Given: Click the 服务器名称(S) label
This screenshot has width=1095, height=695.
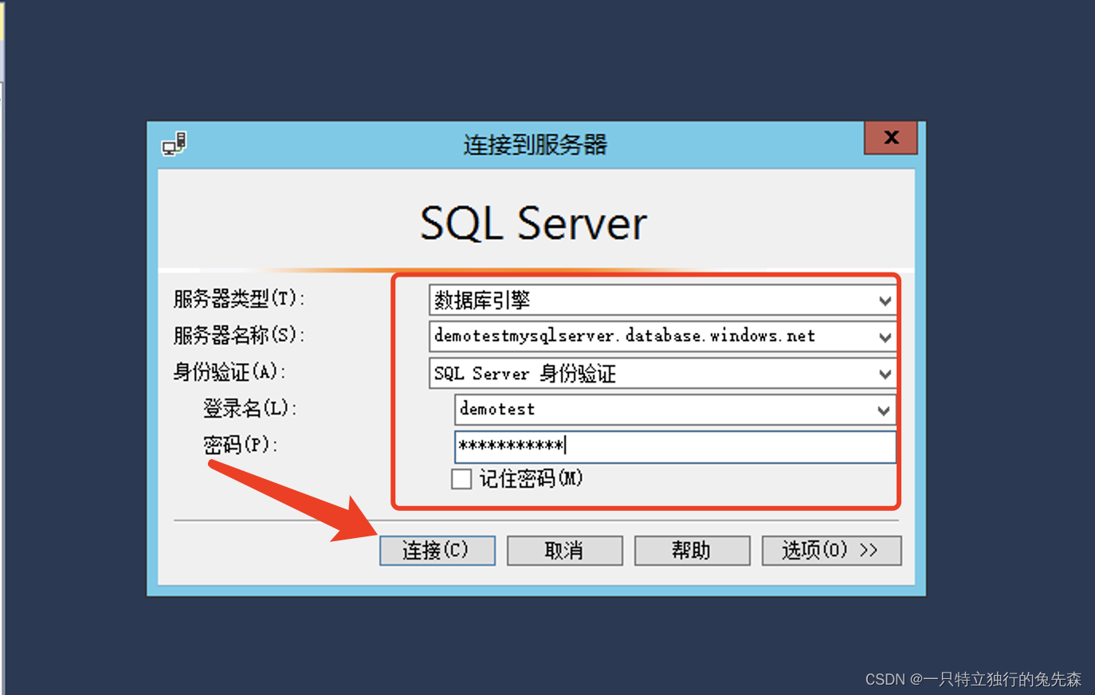Looking at the screenshot, I should click(x=239, y=336).
